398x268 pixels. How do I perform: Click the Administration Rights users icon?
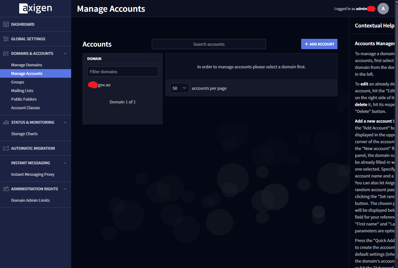6,189
